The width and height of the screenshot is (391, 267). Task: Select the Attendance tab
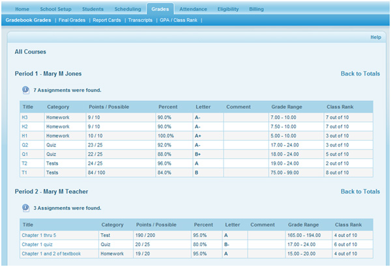point(194,10)
